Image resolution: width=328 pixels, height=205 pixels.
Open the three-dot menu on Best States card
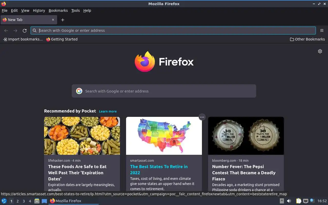click(202, 117)
